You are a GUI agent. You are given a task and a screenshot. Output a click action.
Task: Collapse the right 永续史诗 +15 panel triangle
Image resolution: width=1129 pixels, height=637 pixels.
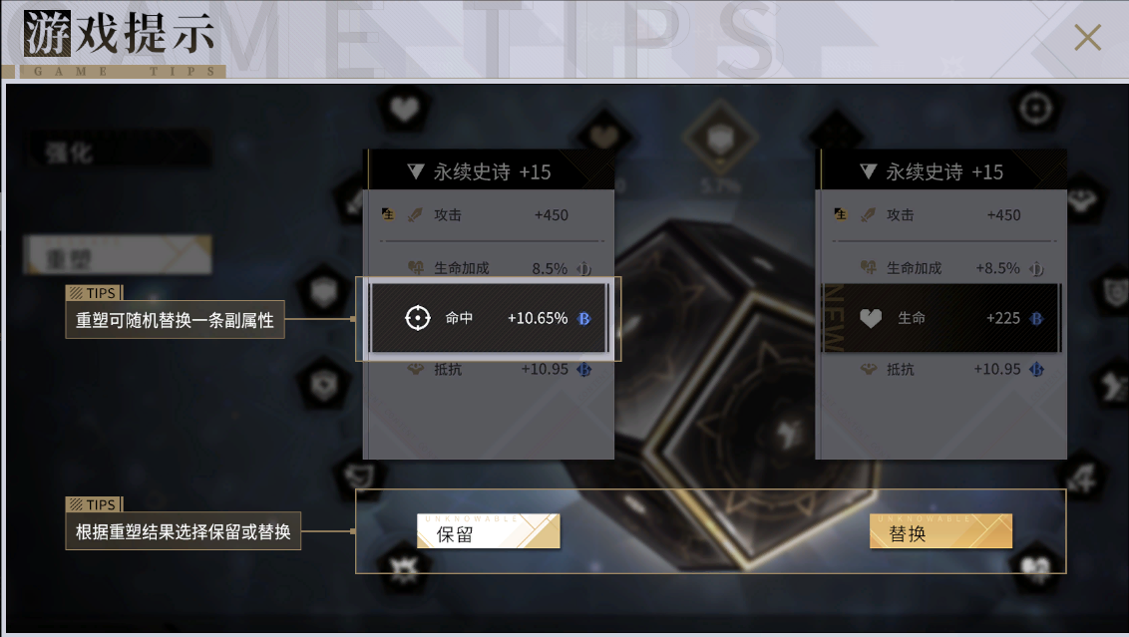click(869, 171)
